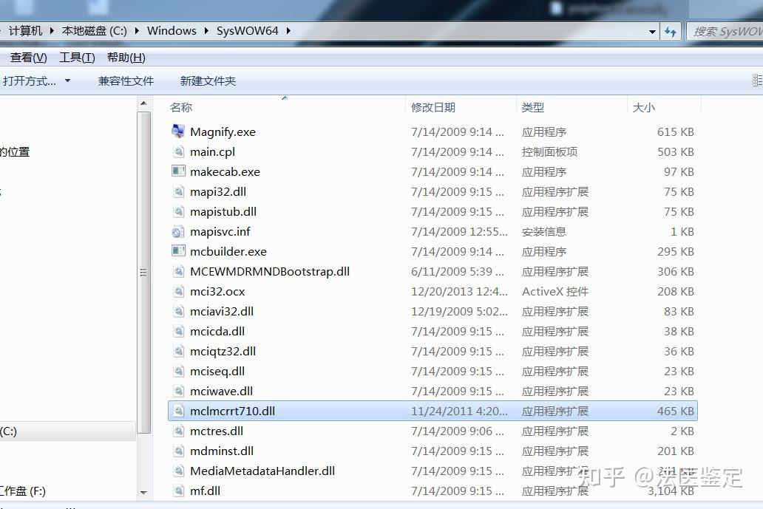The height and width of the screenshot is (509, 763).
Task: Select the makecab.exe application icon
Action: pos(178,171)
